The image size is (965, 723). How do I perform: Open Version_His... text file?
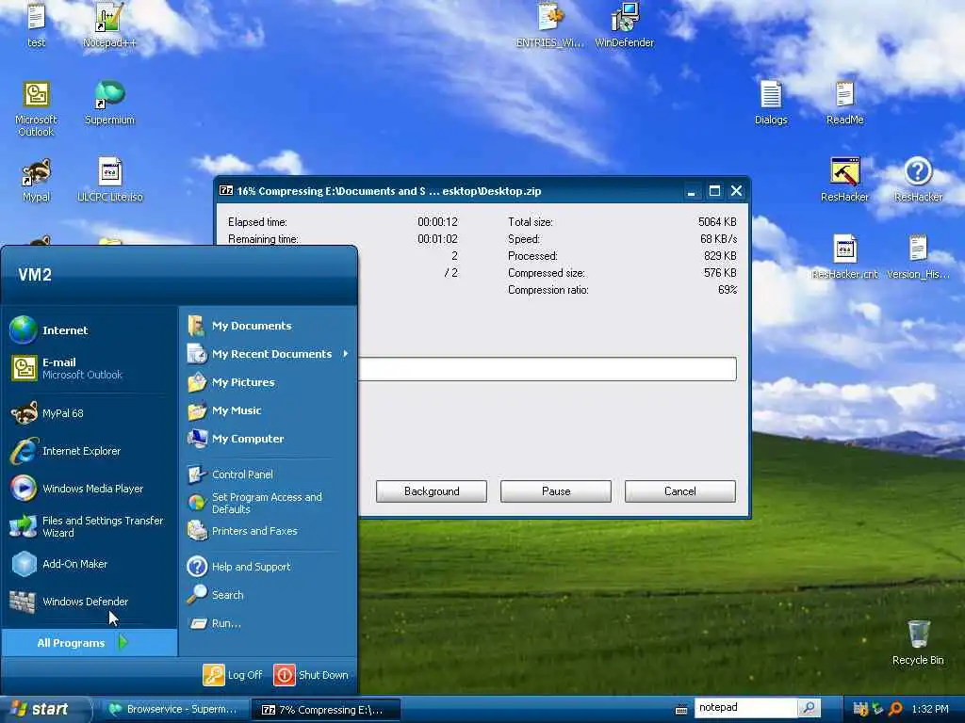[x=918, y=257]
